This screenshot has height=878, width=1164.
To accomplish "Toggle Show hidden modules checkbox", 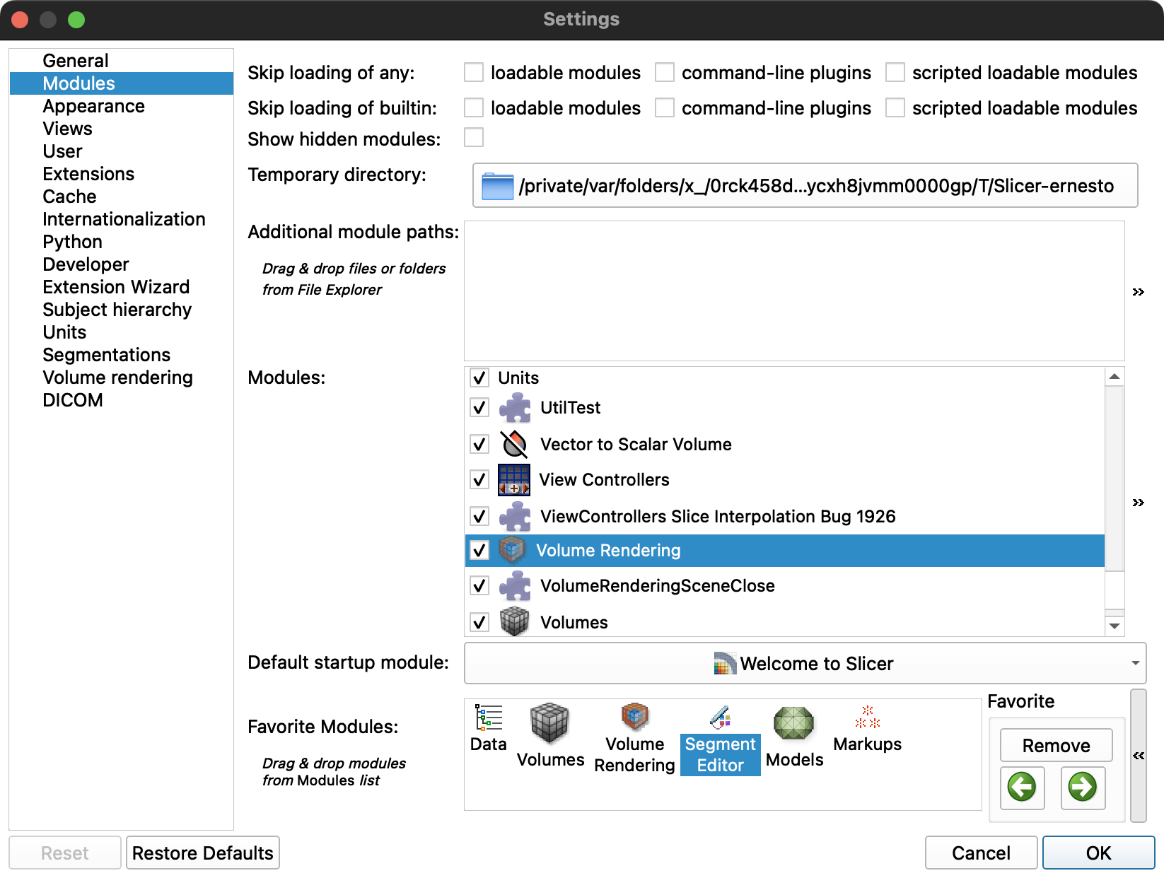I will click(474, 137).
